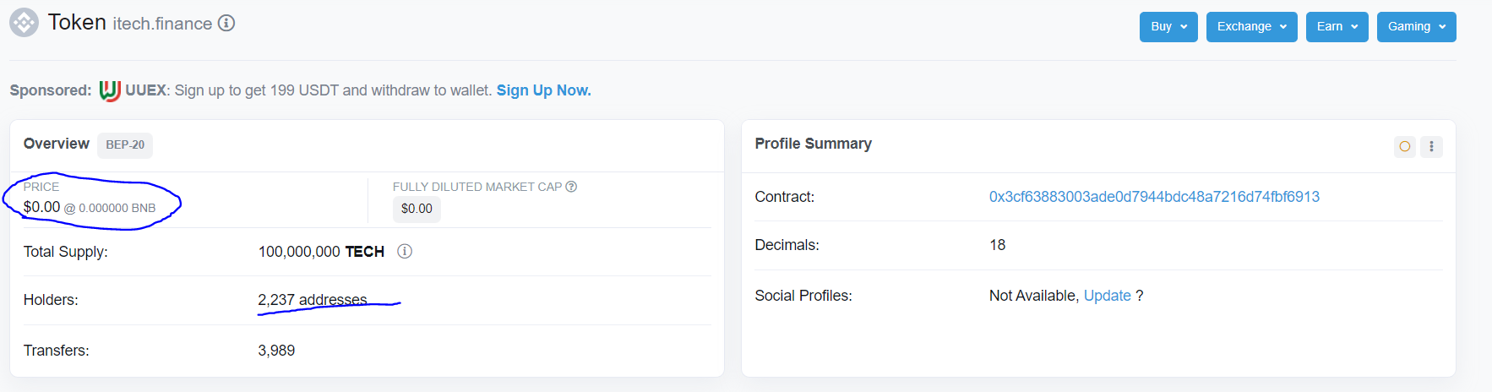This screenshot has width=1492, height=392.
Task: Click Fully Diluted Market Cap help icon
Action: [571, 187]
